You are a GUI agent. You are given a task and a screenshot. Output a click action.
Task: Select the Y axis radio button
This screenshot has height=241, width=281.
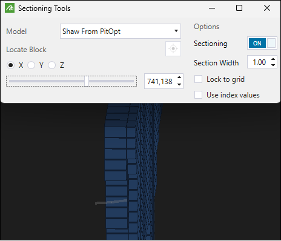[31, 65]
